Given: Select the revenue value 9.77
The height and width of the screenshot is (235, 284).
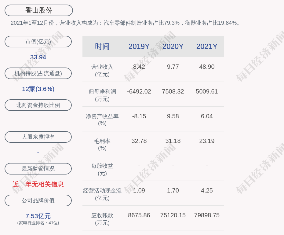Looking at the screenshot, I should [x=173, y=67].
